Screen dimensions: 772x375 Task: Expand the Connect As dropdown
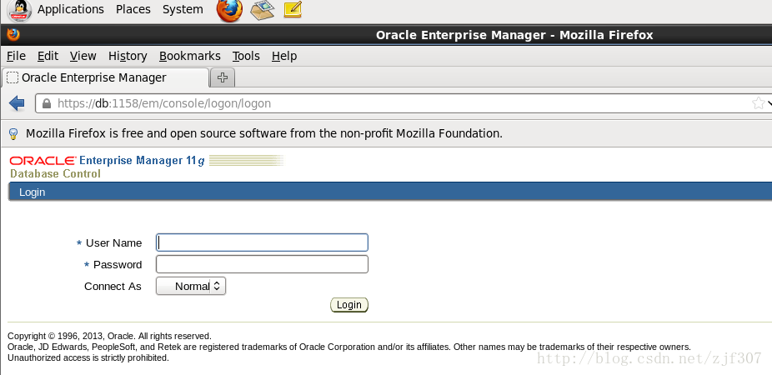pos(191,286)
